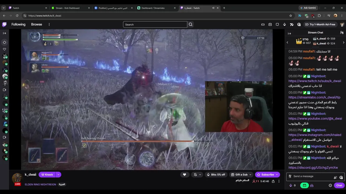Open followed channels heart icon in sidebar
Screen dimensions: 346x194
[x=4, y=49]
